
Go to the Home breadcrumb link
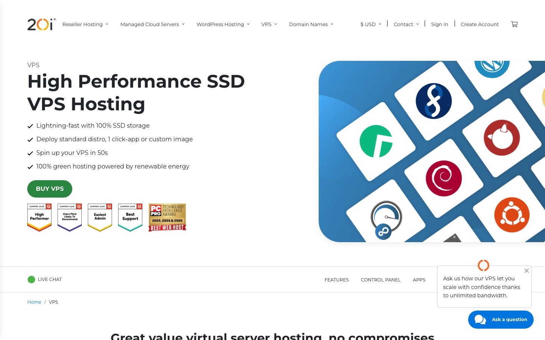click(x=34, y=302)
